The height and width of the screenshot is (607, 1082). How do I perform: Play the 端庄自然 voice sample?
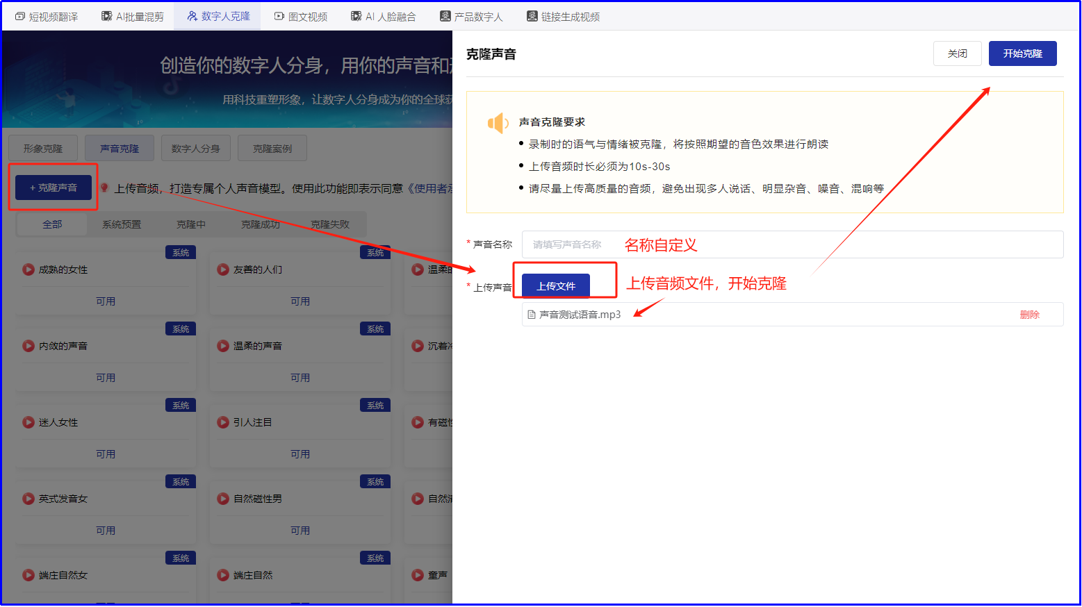tap(222, 575)
